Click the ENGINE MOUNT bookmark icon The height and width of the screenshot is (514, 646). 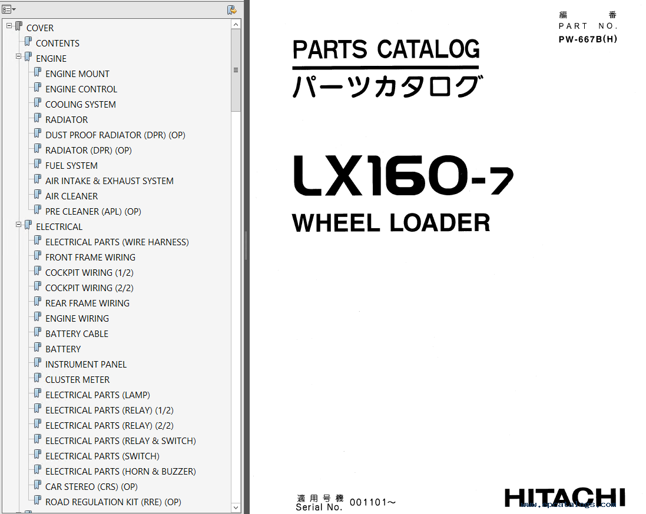(38, 72)
